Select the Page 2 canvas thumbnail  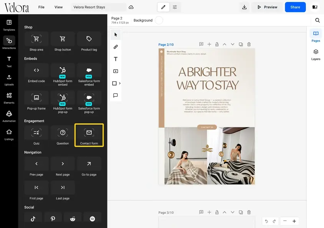[207, 116]
